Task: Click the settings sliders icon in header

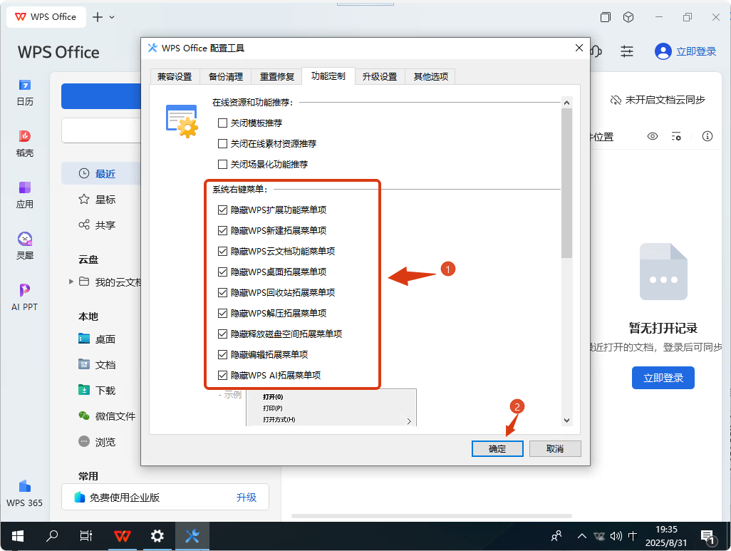Action: coord(627,51)
